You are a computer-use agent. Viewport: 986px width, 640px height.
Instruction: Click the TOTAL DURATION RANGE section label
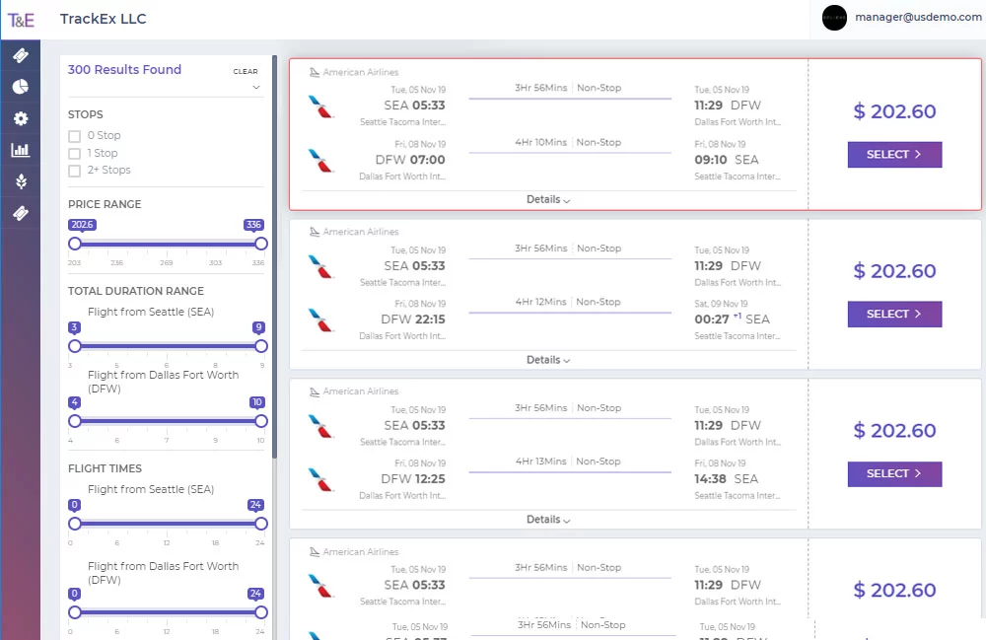pos(136,291)
